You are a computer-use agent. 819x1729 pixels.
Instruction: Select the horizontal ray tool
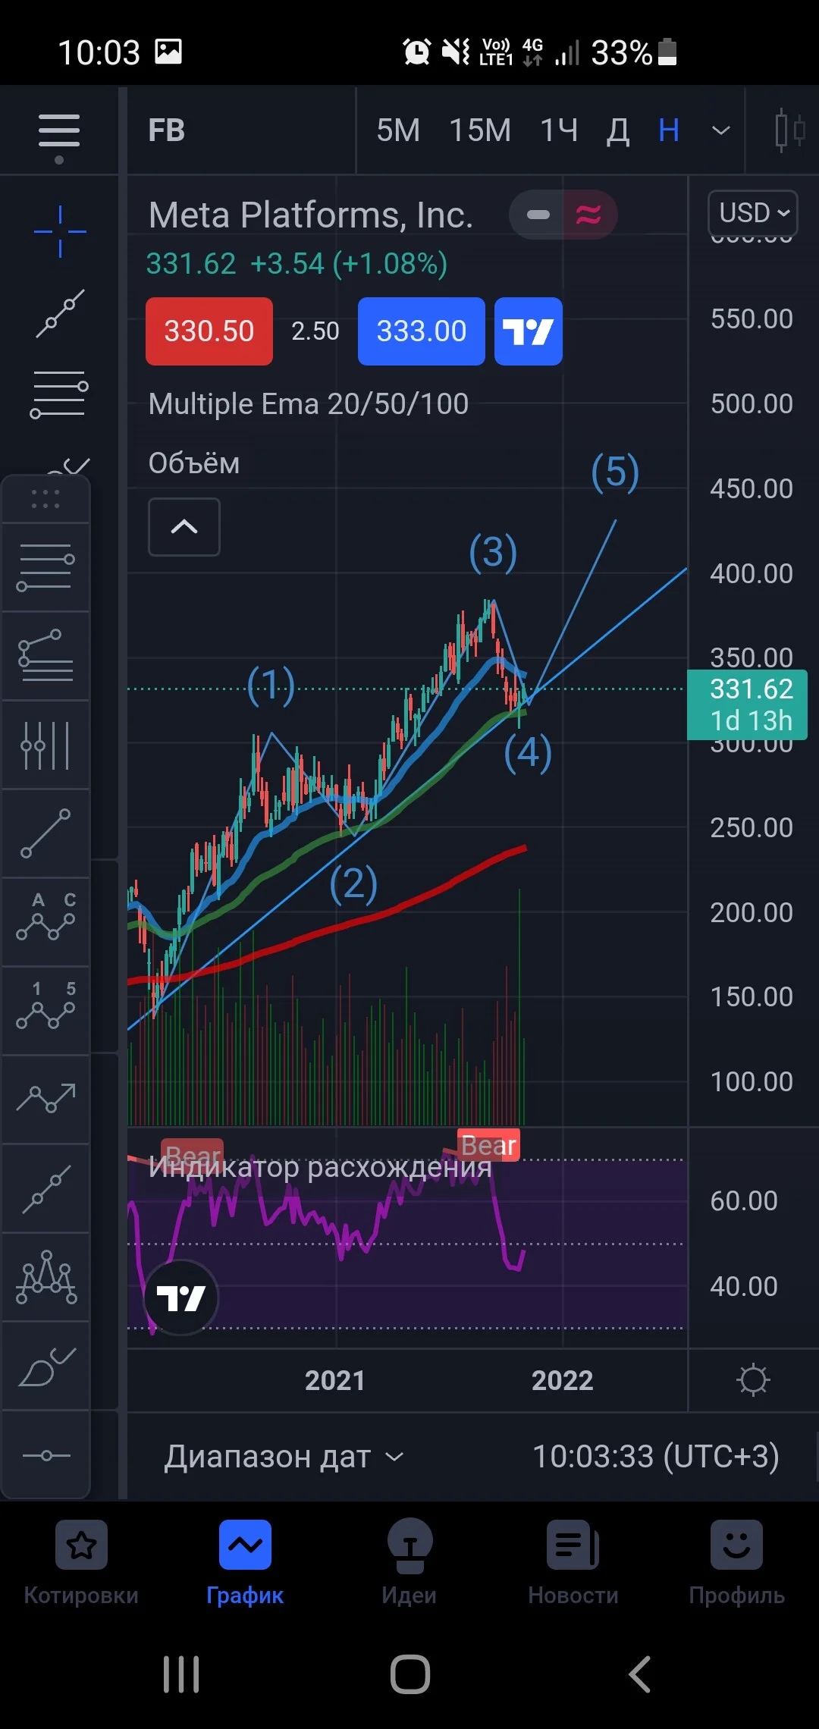pyautogui.click(x=45, y=1454)
